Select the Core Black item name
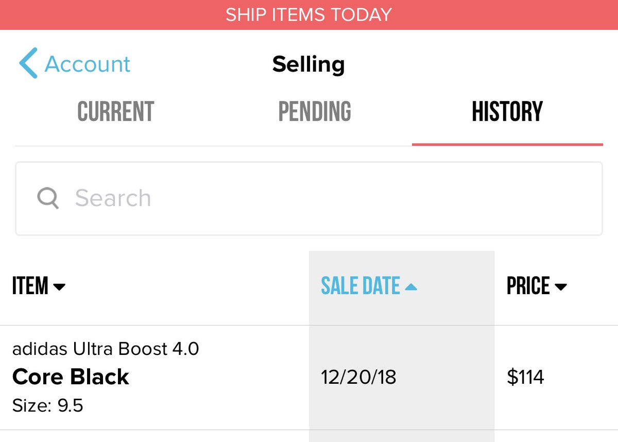This screenshot has width=618, height=442. [x=71, y=377]
